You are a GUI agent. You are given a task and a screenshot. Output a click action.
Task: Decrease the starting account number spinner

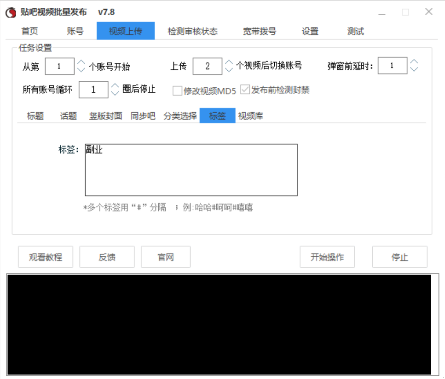pos(81,70)
